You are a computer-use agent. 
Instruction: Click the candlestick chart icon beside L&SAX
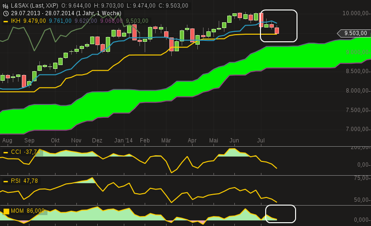(x=5, y=6)
